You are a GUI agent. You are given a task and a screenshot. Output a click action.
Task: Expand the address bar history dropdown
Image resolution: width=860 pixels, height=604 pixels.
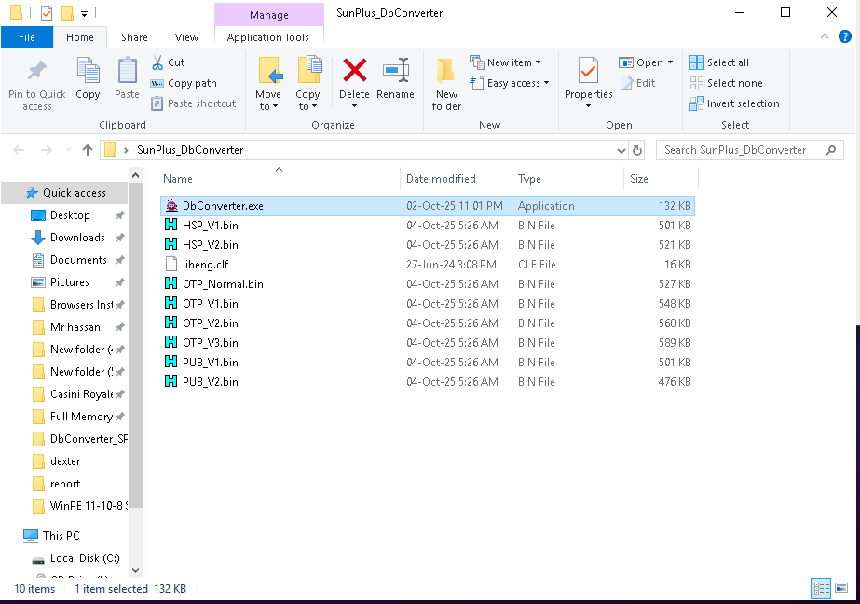(x=621, y=150)
